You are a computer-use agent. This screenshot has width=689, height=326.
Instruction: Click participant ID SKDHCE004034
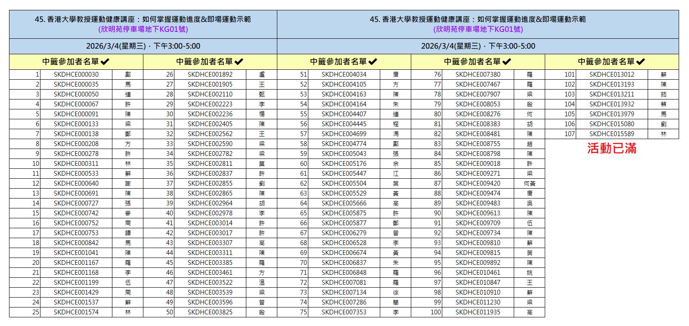click(344, 75)
